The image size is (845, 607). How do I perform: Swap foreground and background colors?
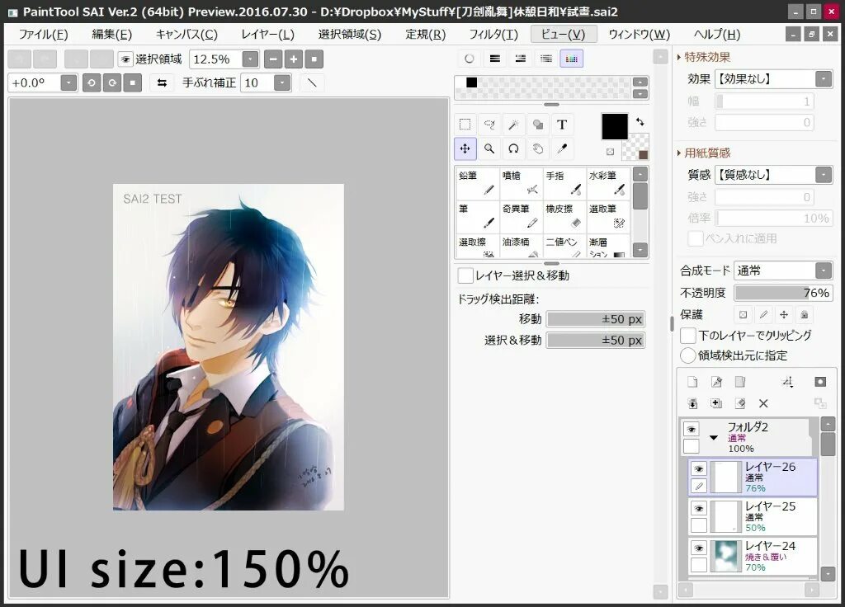pyautogui.click(x=640, y=121)
